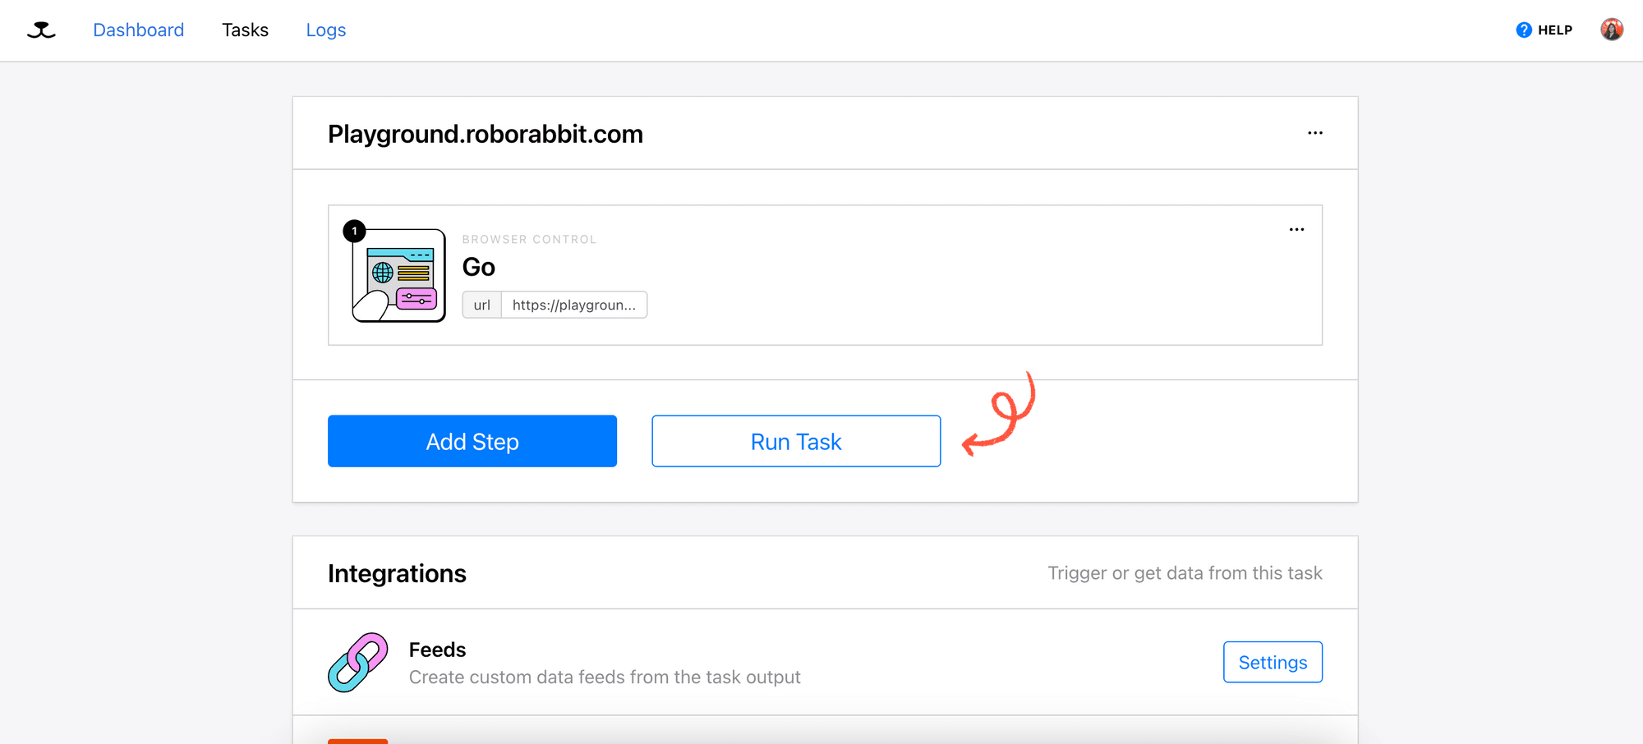Expand the truncated url value field

[x=573, y=305]
